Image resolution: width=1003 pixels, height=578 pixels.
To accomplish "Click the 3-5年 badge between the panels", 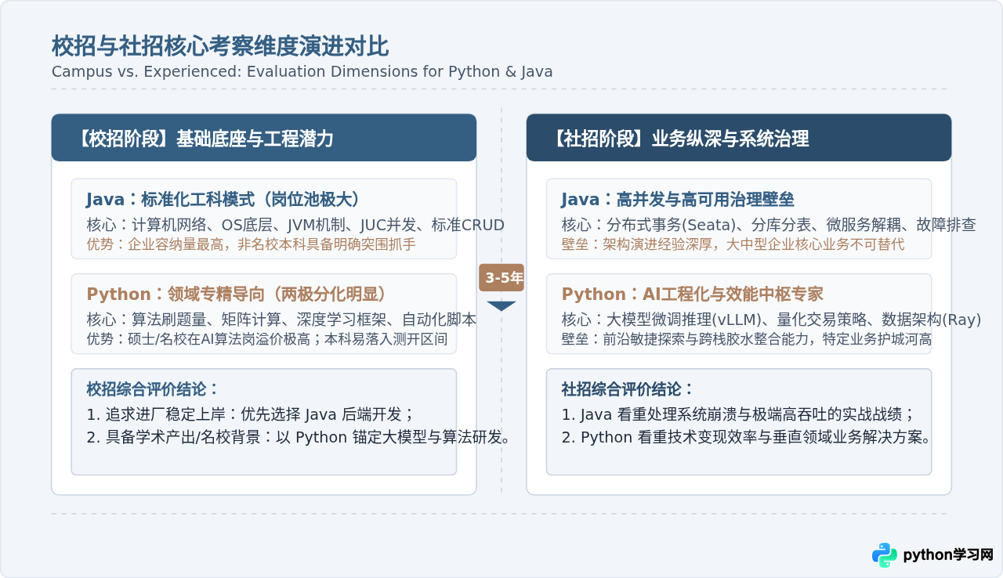I will (501, 277).
